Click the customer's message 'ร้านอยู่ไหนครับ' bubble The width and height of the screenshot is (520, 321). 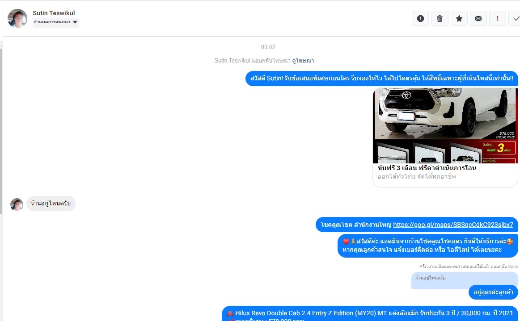(51, 204)
